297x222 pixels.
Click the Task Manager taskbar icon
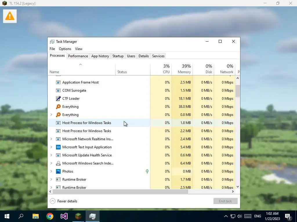(x=93, y=216)
